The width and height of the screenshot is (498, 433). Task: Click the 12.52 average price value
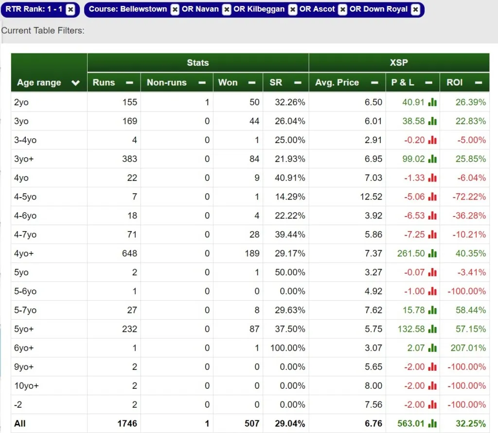pos(371,197)
